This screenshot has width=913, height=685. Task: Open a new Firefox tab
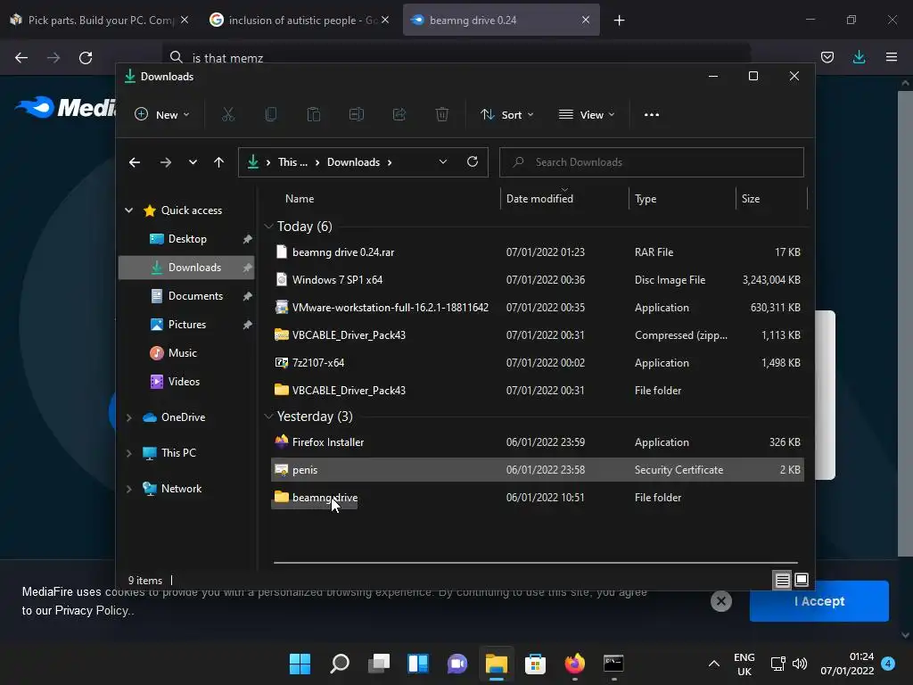[x=619, y=21]
